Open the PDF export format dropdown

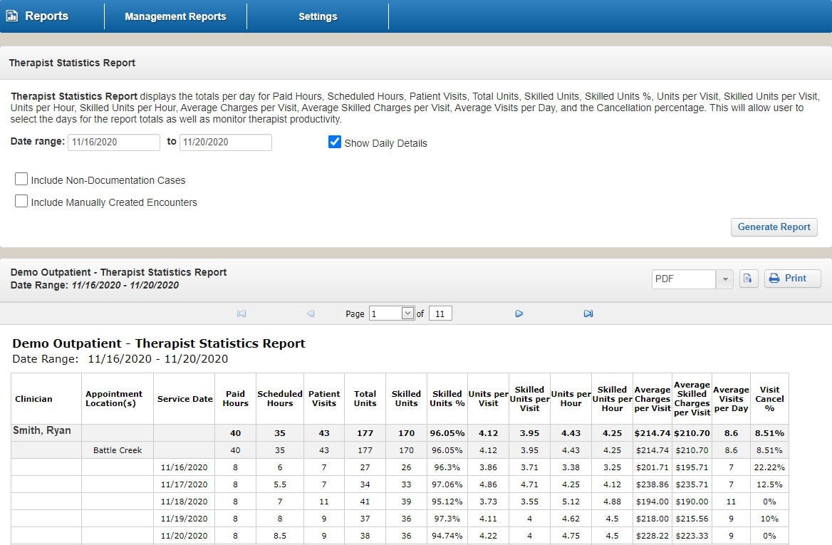[724, 279]
